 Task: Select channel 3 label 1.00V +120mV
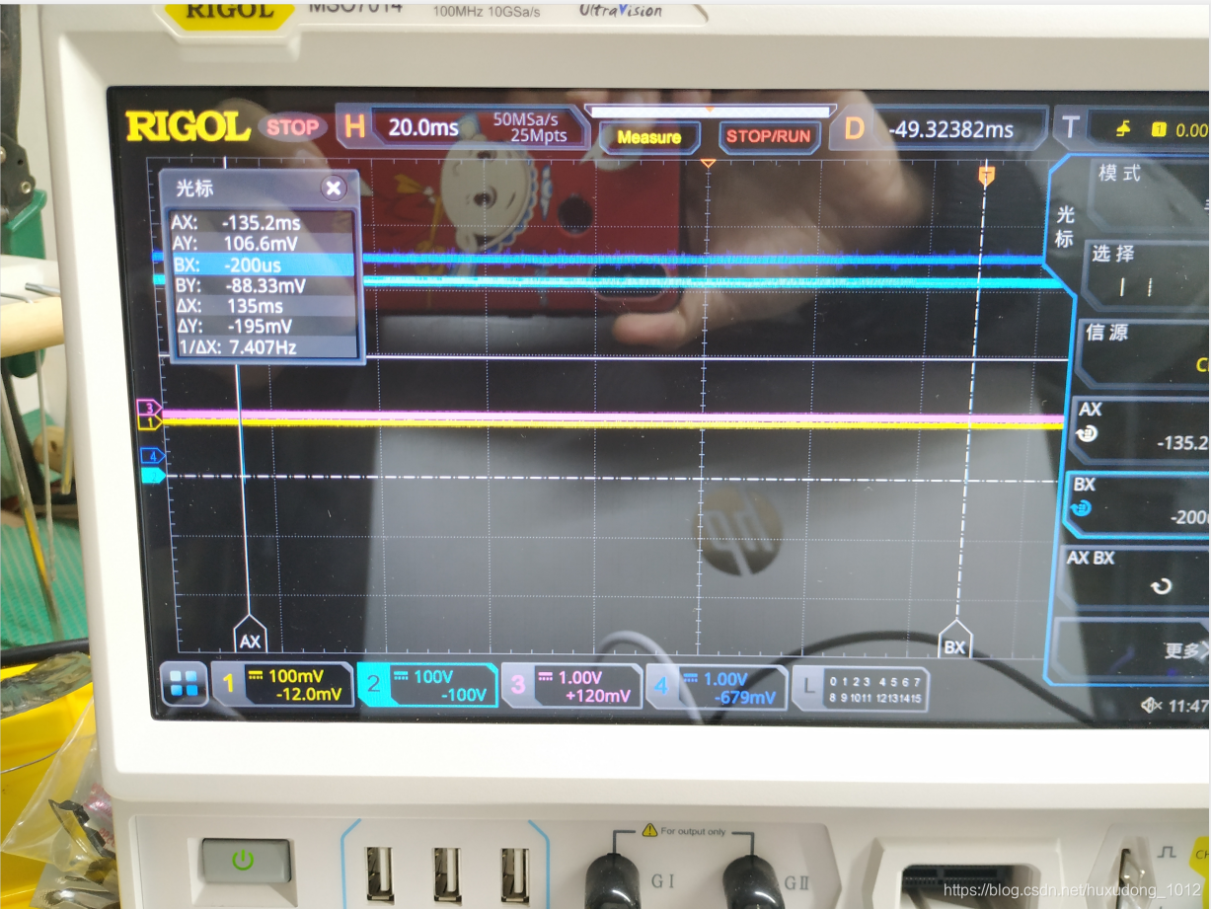[571, 686]
